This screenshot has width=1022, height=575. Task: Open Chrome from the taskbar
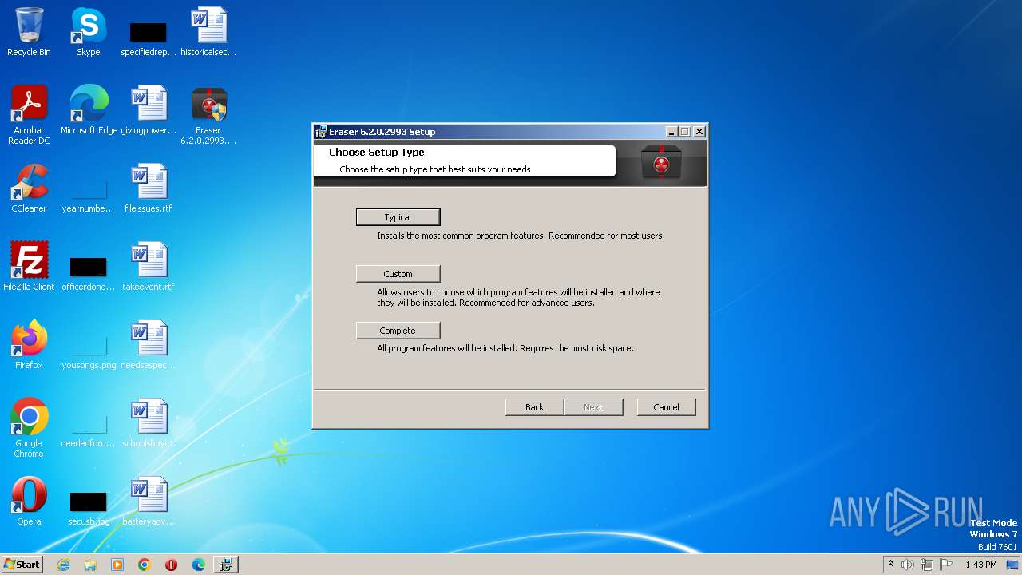[x=145, y=565]
